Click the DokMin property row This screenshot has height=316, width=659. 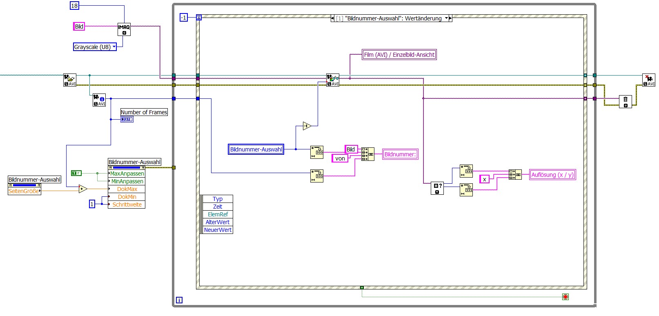pyautogui.click(x=127, y=197)
